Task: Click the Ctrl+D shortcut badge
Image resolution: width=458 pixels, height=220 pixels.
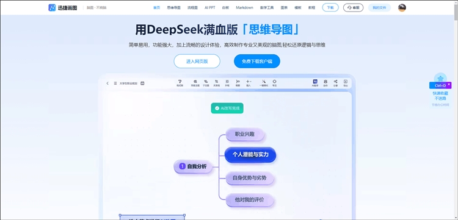Action: (440, 85)
